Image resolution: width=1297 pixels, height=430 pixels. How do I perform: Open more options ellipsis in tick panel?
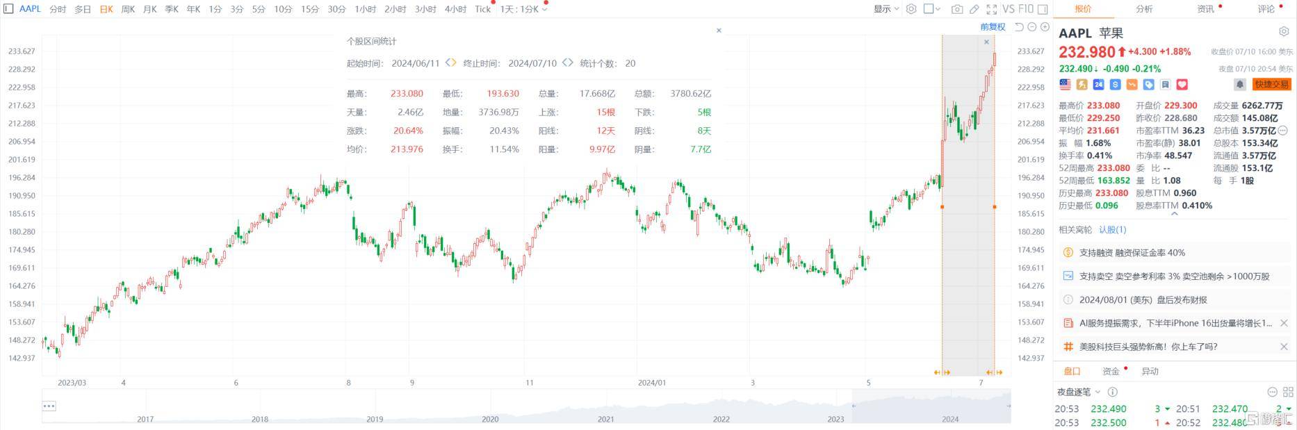point(1272,392)
